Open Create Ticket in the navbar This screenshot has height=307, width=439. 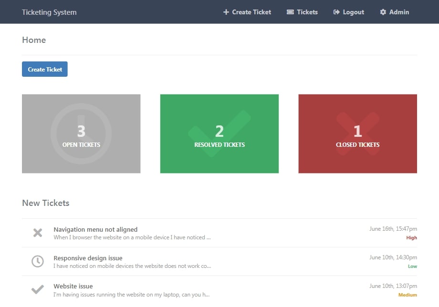[x=247, y=12]
